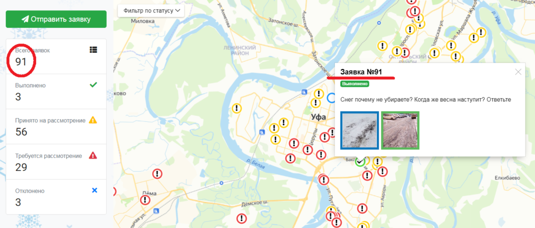This screenshot has width=535, height=228.
Task: Select the Принято на рассмотрение card
Action: tap(56, 127)
